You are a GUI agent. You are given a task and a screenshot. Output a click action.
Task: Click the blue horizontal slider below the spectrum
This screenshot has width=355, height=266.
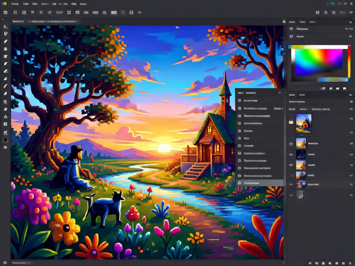click(x=333, y=79)
